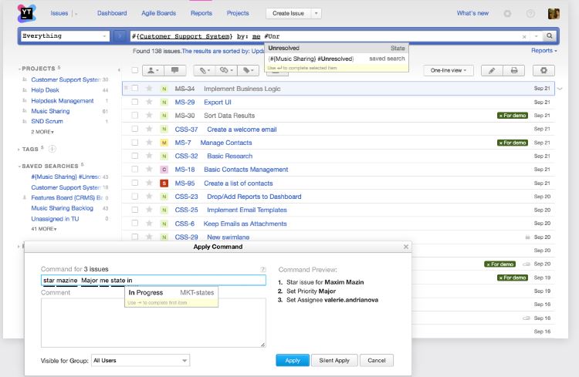579x377 pixels.
Task: Open the Everything search context dropdown
Action: click(x=65, y=36)
